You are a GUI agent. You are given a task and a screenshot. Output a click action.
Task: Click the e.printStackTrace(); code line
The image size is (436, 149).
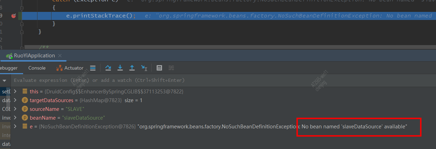pyautogui.click(x=101, y=16)
